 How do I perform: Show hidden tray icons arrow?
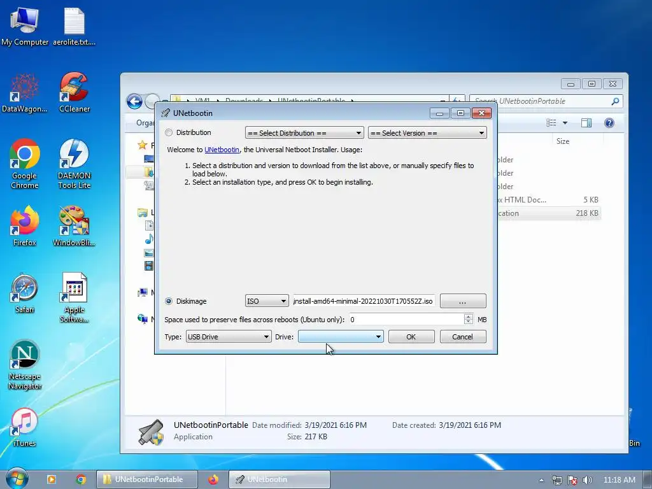pos(541,480)
